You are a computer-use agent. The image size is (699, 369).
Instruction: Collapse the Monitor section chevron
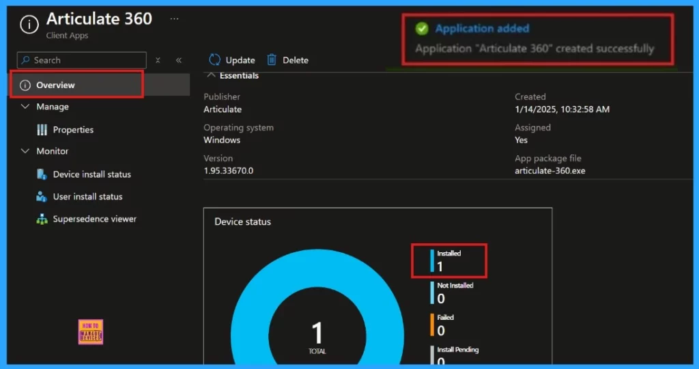point(25,151)
